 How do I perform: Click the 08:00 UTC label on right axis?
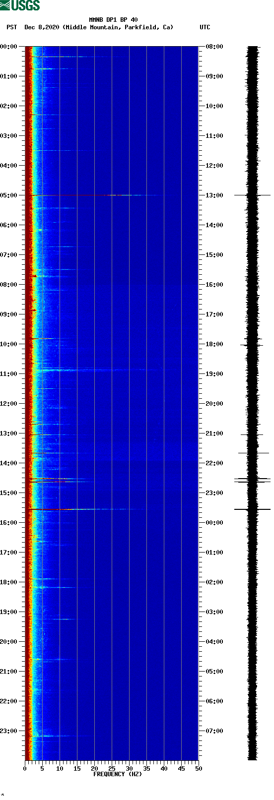[214, 47]
